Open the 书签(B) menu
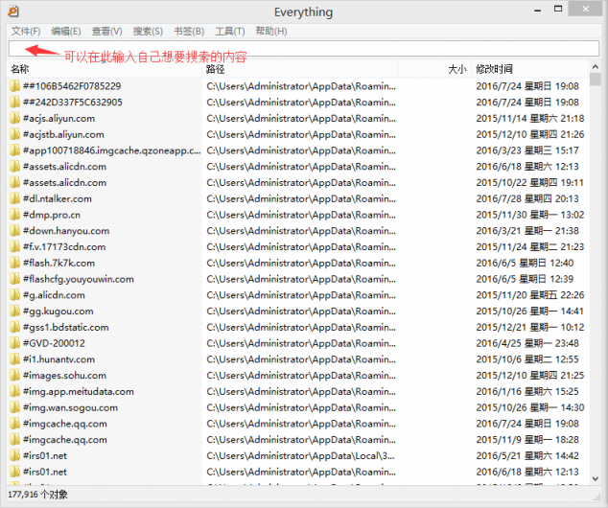 point(189,32)
